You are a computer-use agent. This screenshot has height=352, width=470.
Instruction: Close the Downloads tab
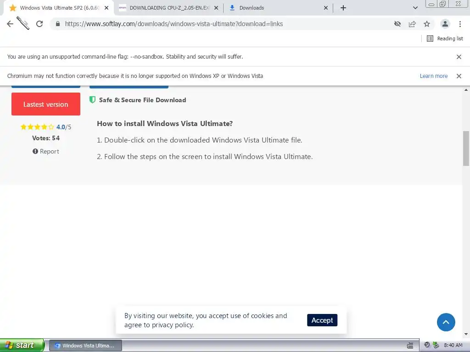[x=326, y=8]
